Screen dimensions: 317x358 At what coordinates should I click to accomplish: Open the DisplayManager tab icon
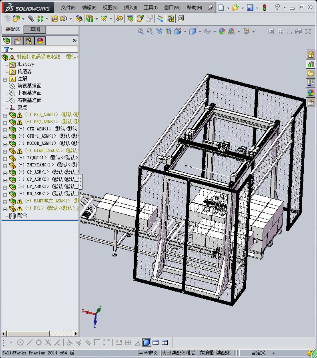click(40, 41)
